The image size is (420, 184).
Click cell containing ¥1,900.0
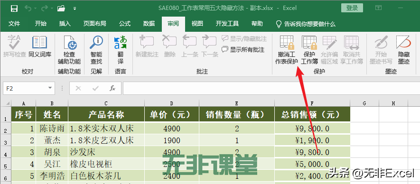tap(312, 140)
